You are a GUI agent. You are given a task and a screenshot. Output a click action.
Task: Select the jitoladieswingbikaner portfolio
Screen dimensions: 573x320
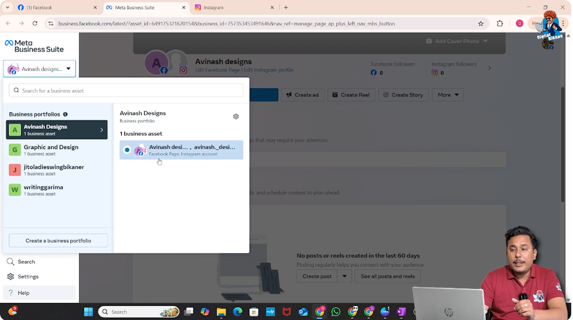coord(57,170)
